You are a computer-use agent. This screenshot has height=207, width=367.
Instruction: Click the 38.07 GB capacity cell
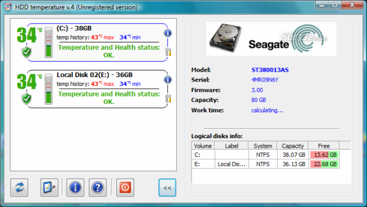tap(294, 155)
